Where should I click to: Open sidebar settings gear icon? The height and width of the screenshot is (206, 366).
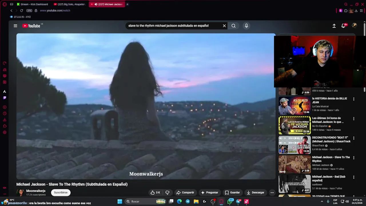point(5,132)
